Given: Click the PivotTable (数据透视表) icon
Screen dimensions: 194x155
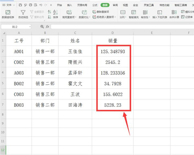Looking at the screenshot, I should coord(8,12).
